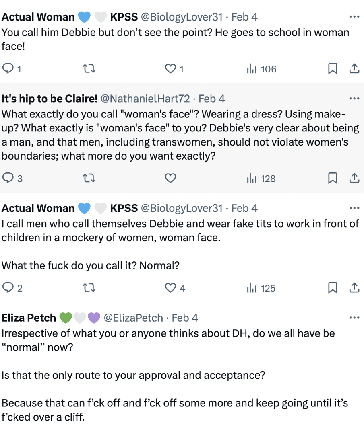
Task: Click the reply icon showing 3 replies
Action: 8,178
